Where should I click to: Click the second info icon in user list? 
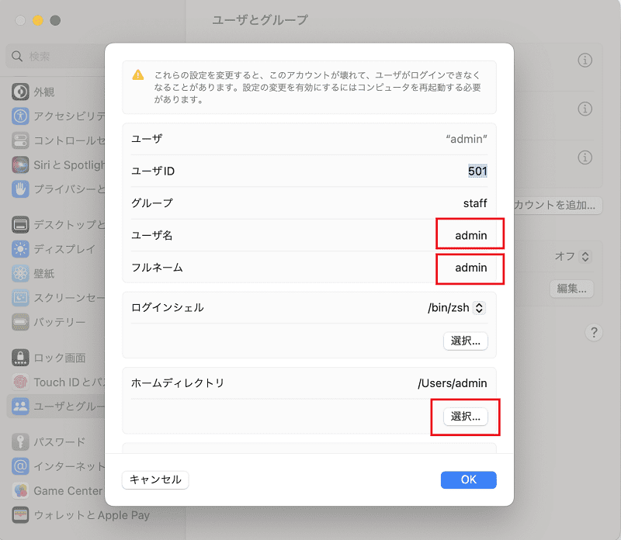click(585, 109)
